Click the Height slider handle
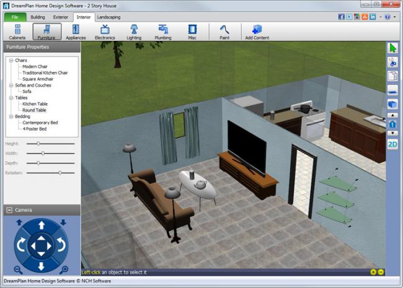 pyautogui.click(x=38, y=144)
